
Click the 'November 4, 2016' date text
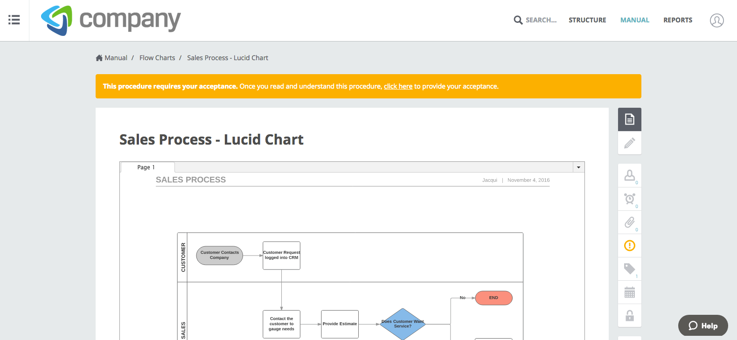point(528,180)
